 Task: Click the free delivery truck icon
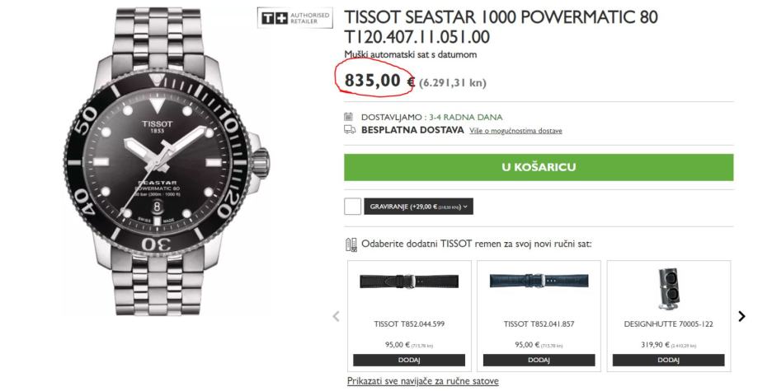coord(350,130)
